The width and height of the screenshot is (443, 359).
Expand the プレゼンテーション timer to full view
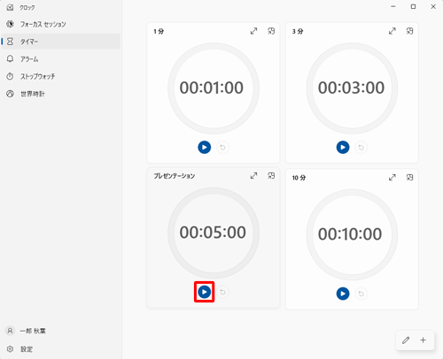253,176
